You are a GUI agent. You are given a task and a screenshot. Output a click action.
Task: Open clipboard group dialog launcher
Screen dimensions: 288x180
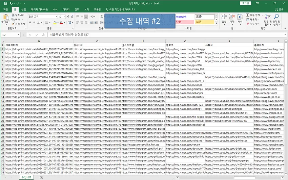point(25,29)
